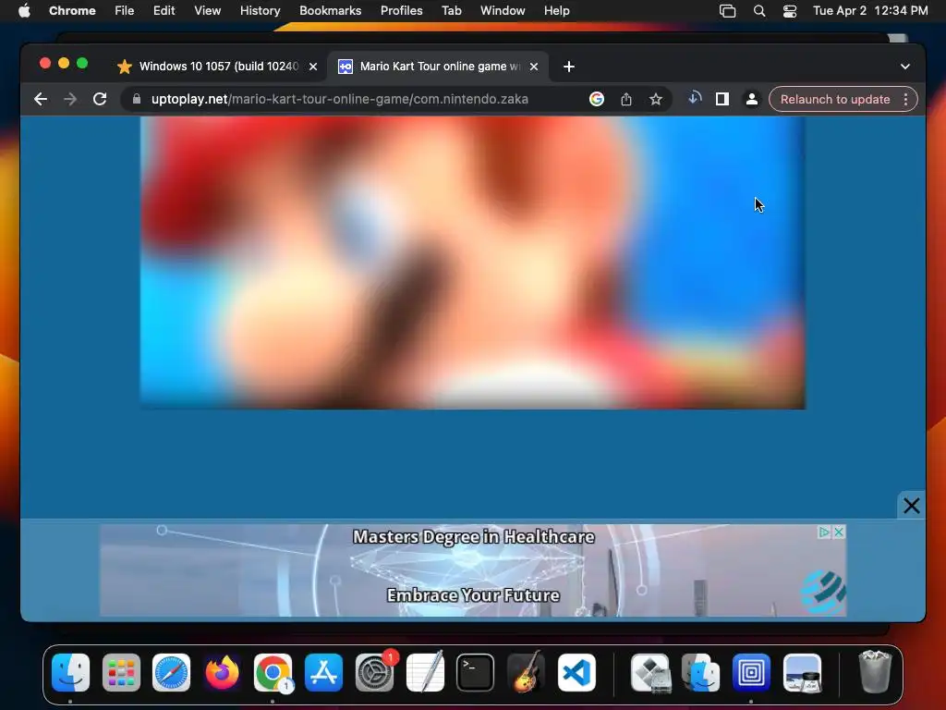Open the View menu
Screen dimensions: 946x710
(207, 10)
